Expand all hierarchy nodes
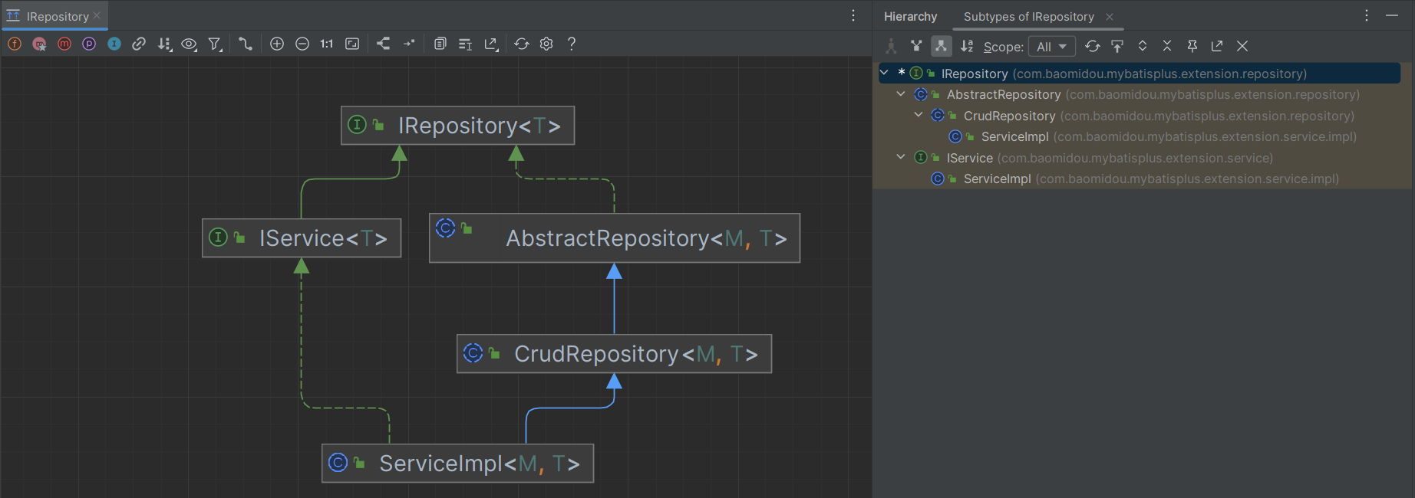The image size is (1415, 498). (1143, 46)
